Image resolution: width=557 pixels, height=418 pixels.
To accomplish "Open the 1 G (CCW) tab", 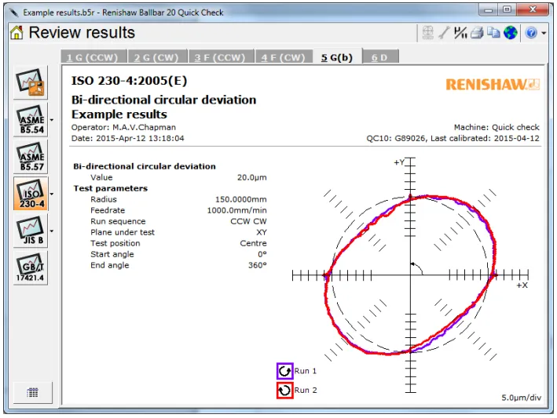I will click(93, 56).
